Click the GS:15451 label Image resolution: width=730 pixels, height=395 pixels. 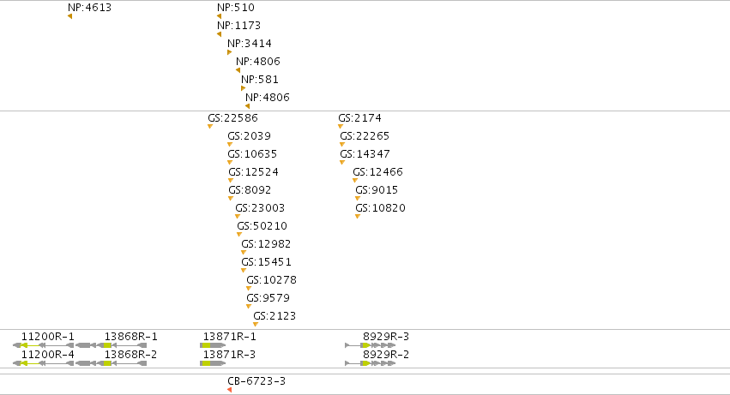pyautogui.click(x=266, y=262)
